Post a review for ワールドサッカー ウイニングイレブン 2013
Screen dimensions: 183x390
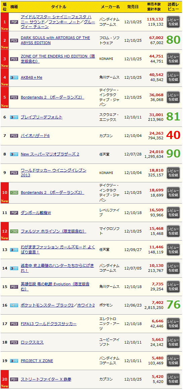[173, 173]
